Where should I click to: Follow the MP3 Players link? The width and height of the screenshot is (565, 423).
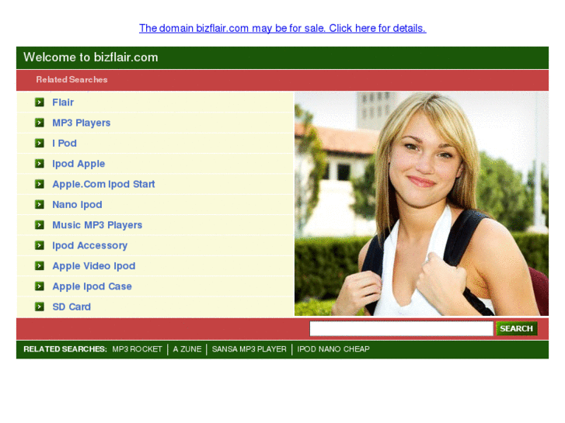pos(82,123)
